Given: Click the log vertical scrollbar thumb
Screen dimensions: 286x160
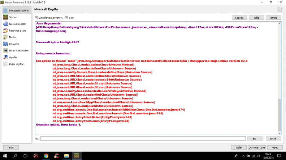Looking at the screenshot, I should coord(279,115).
